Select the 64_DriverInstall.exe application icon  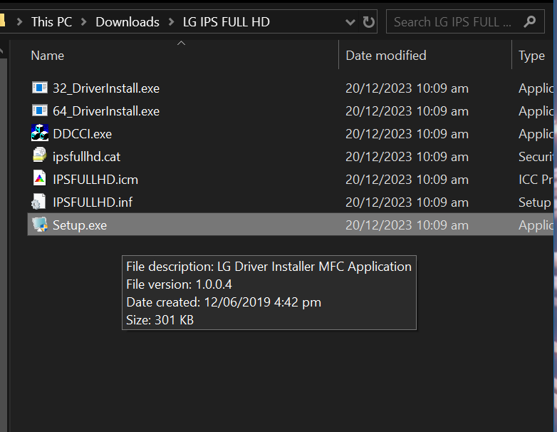(40, 111)
